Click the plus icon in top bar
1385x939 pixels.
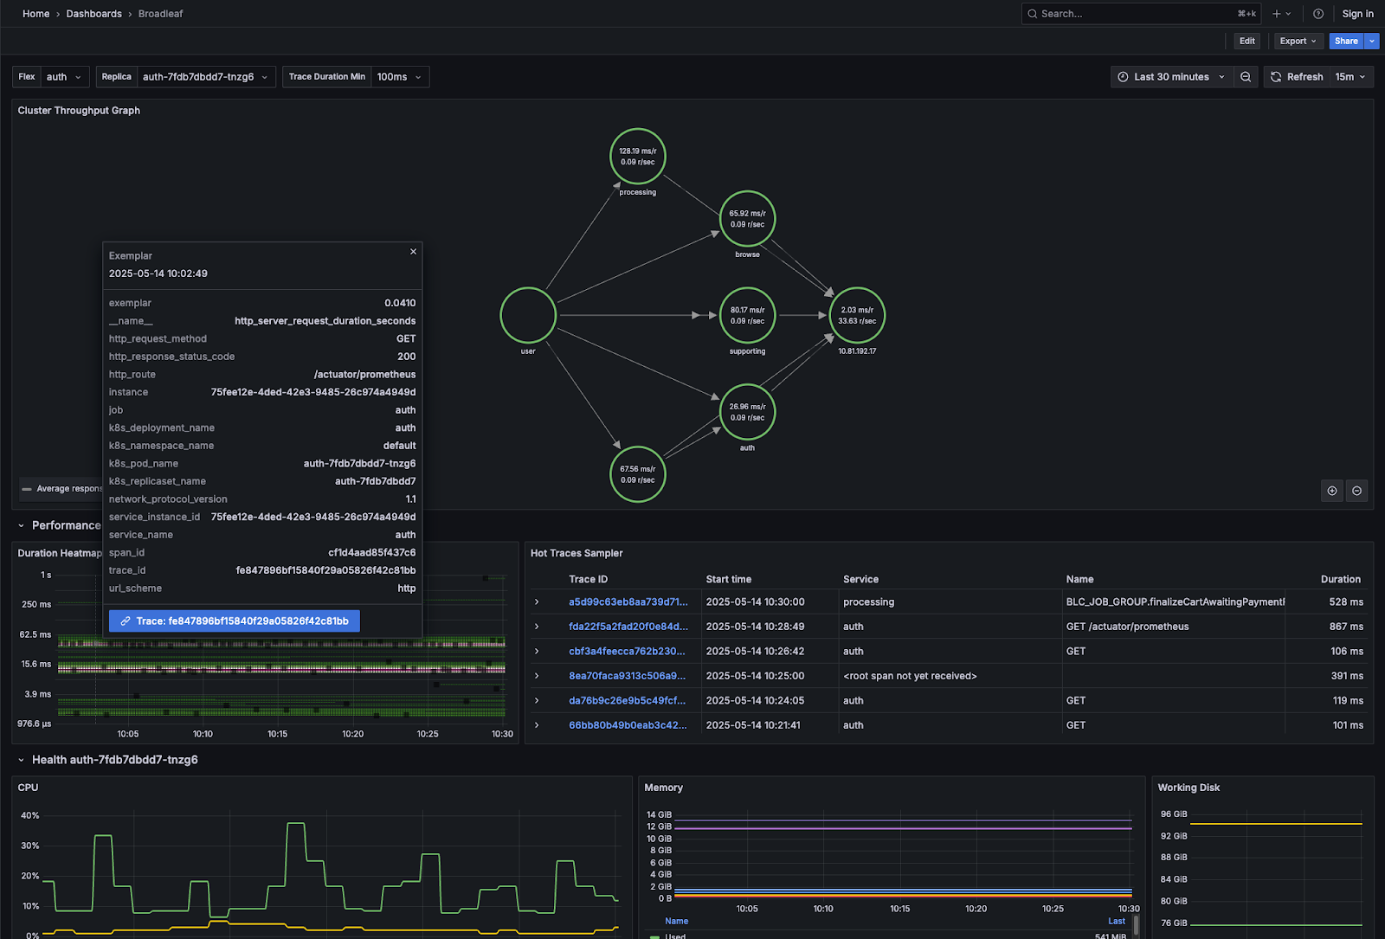coord(1277,14)
